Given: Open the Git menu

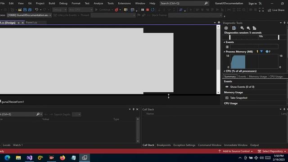Looking at the screenshot, I should coord(30,3).
